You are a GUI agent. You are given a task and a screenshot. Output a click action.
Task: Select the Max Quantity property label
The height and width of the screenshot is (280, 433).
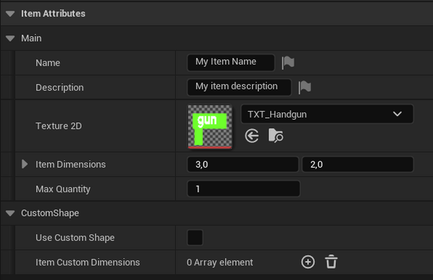[63, 189]
